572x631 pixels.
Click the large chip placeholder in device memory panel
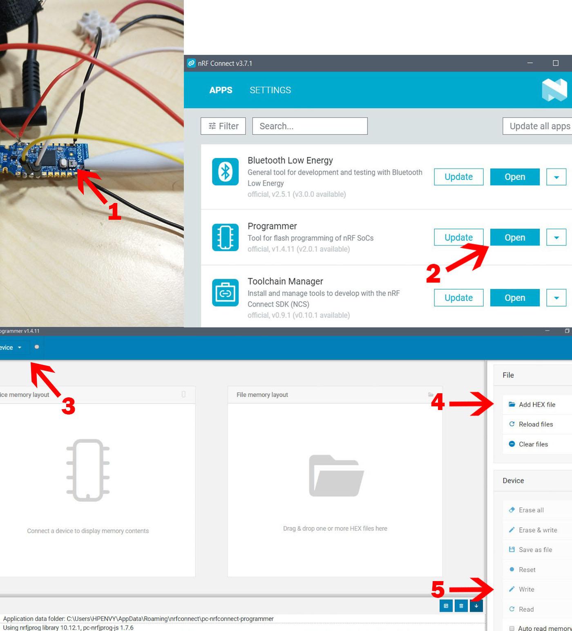88,470
